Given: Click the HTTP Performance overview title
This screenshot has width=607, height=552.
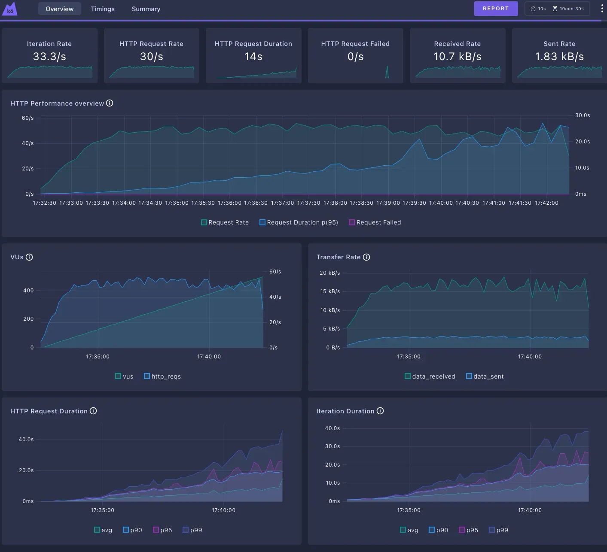Looking at the screenshot, I should [57, 103].
